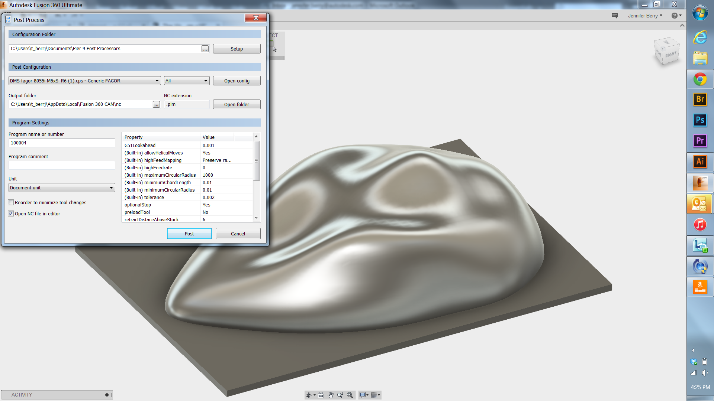Open the post configuration file dropdown
This screenshot has height=401, width=714.
[x=84, y=81]
